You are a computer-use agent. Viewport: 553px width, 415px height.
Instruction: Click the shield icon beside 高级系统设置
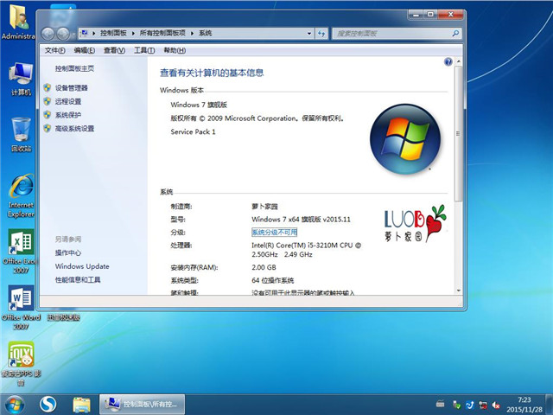click(48, 128)
